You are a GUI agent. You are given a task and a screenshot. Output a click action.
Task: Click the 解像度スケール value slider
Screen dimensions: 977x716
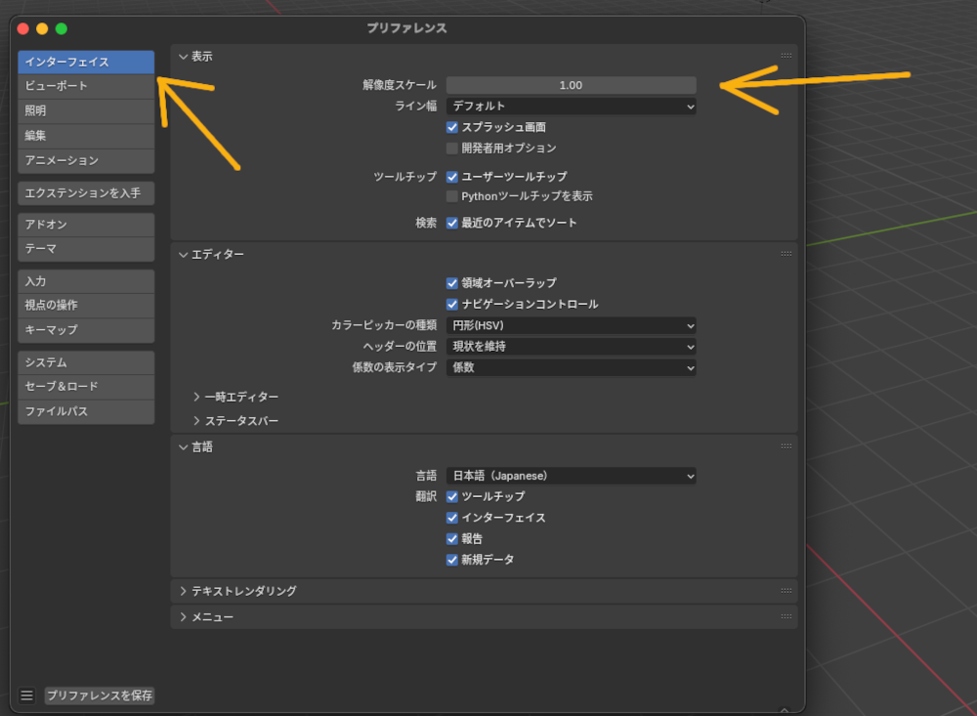tap(571, 85)
